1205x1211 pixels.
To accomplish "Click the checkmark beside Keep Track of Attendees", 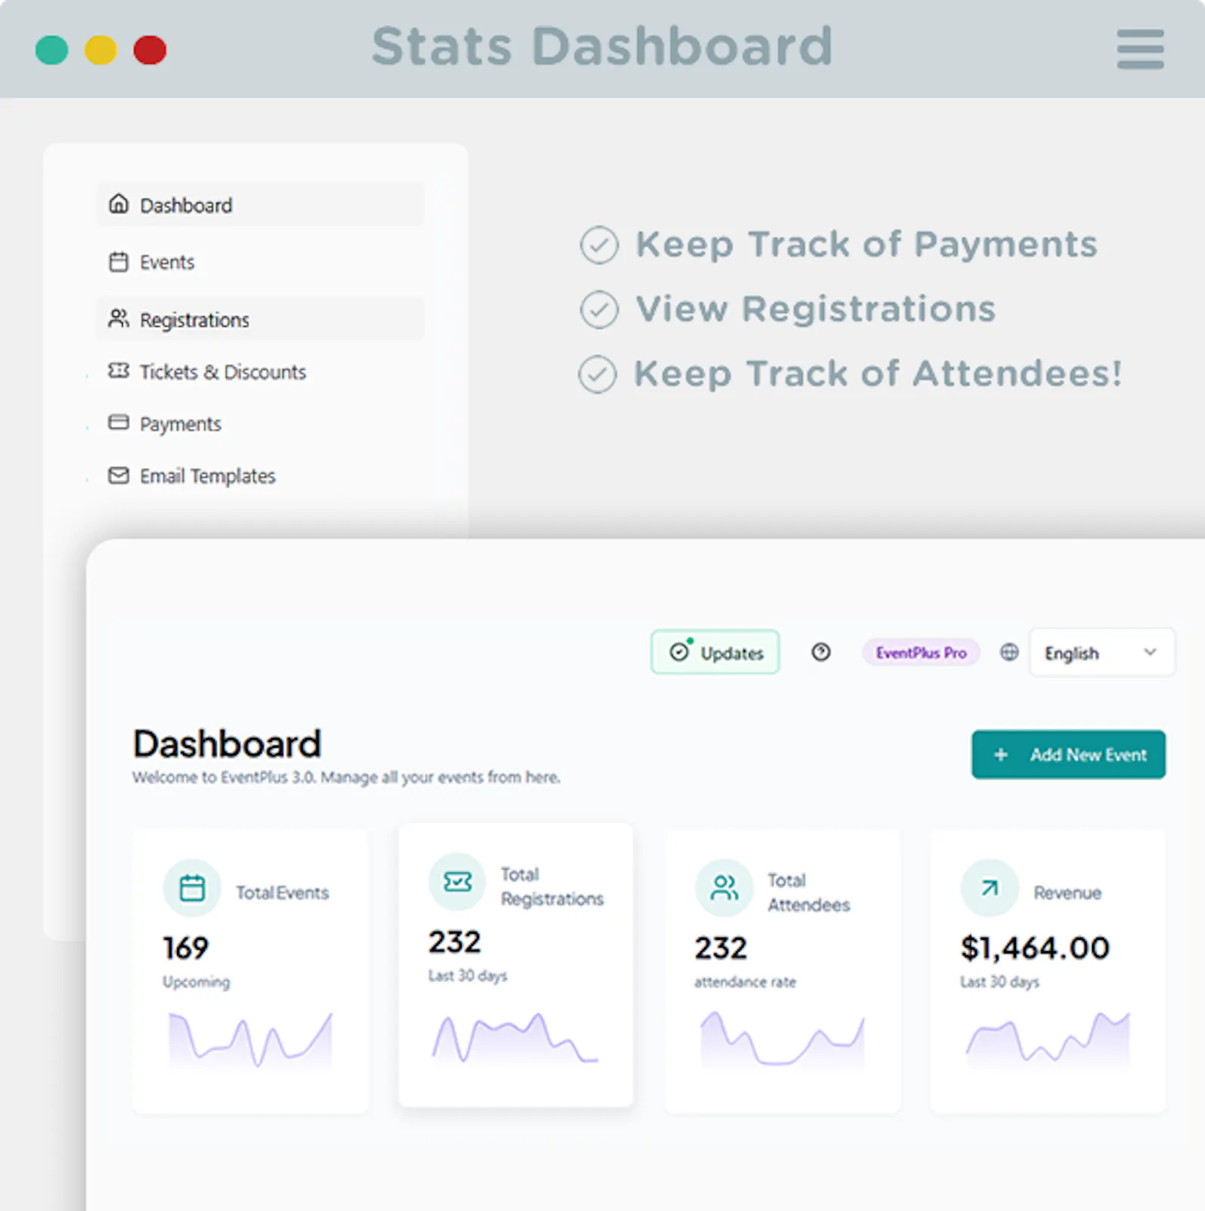I will click(x=598, y=374).
